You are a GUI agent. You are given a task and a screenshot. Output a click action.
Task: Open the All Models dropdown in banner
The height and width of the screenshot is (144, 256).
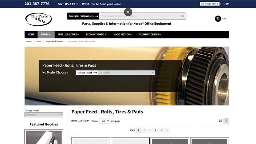click(x=126, y=73)
